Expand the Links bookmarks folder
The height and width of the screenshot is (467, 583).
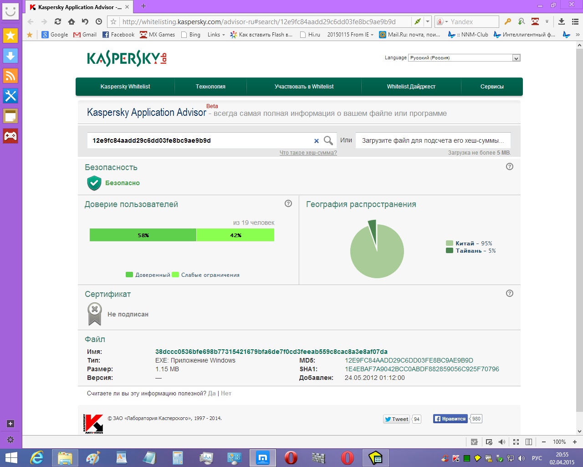[x=216, y=35]
